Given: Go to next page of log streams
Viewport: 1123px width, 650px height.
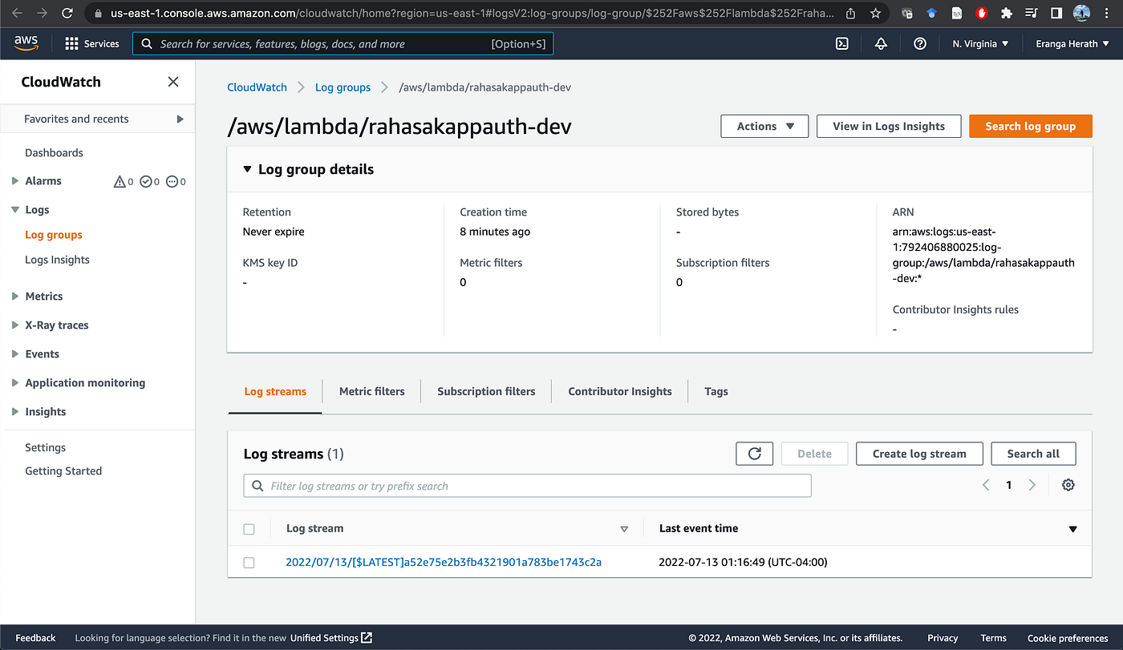Looking at the screenshot, I should [1032, 485].
